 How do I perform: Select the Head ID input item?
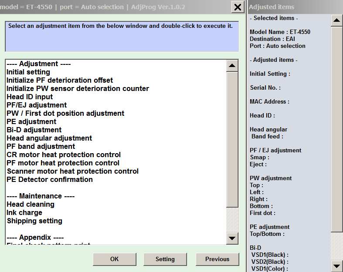(x=30, y=97)
